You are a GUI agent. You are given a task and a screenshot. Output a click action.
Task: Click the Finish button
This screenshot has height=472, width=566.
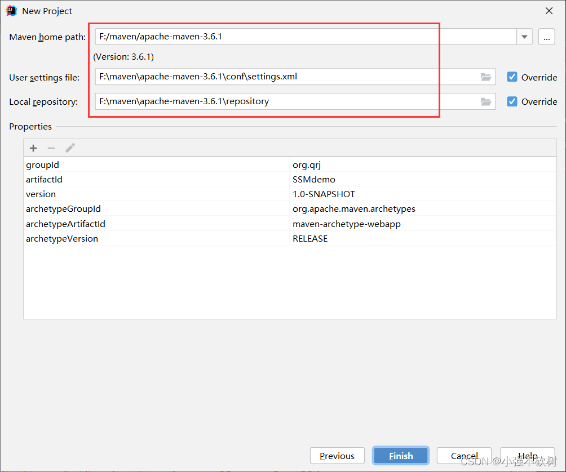click(x=400, y=456)
